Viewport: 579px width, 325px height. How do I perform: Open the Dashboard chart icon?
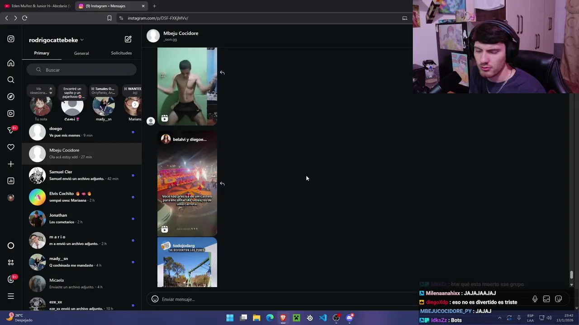[11, 181]
